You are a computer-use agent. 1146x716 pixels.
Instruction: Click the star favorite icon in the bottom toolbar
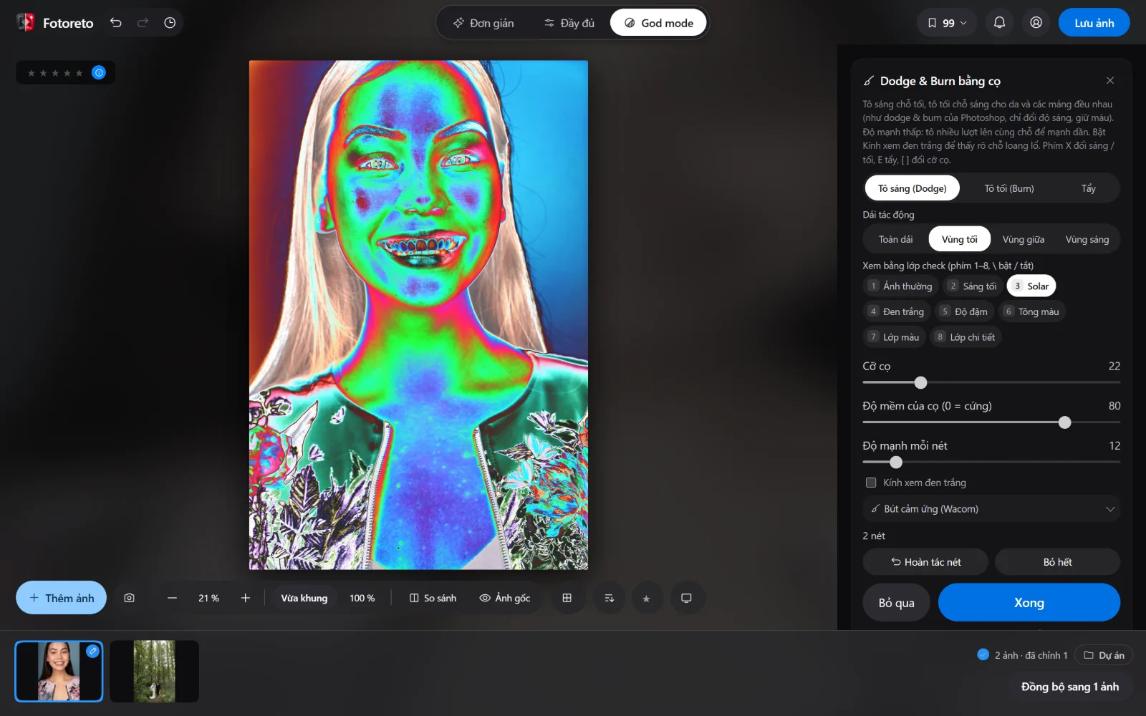[x=646, y=598]
